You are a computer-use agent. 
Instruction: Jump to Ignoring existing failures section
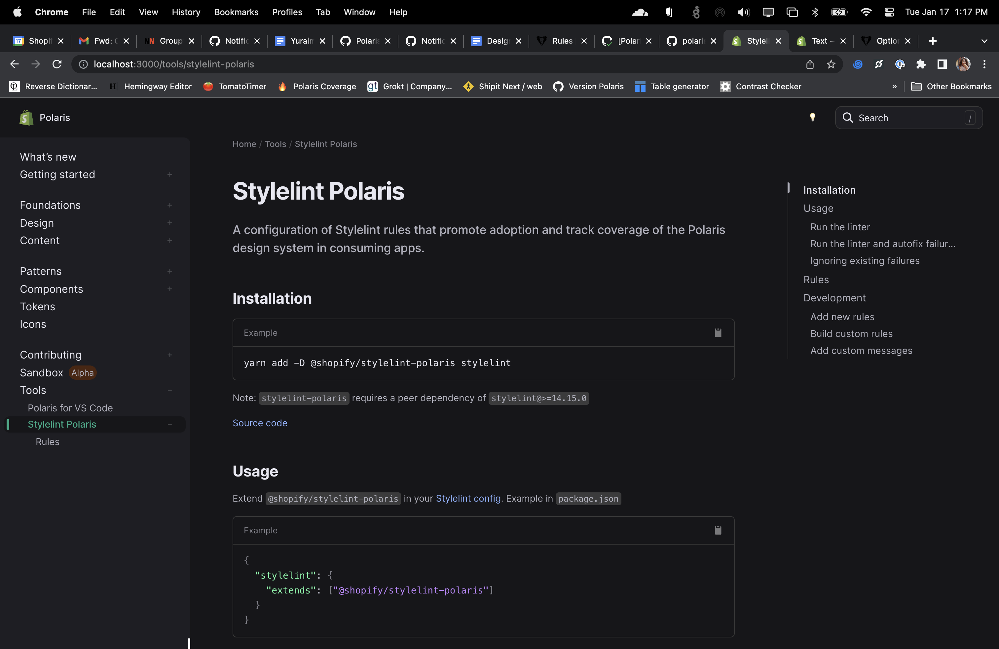pyautogui.click(x=865, y=261)
